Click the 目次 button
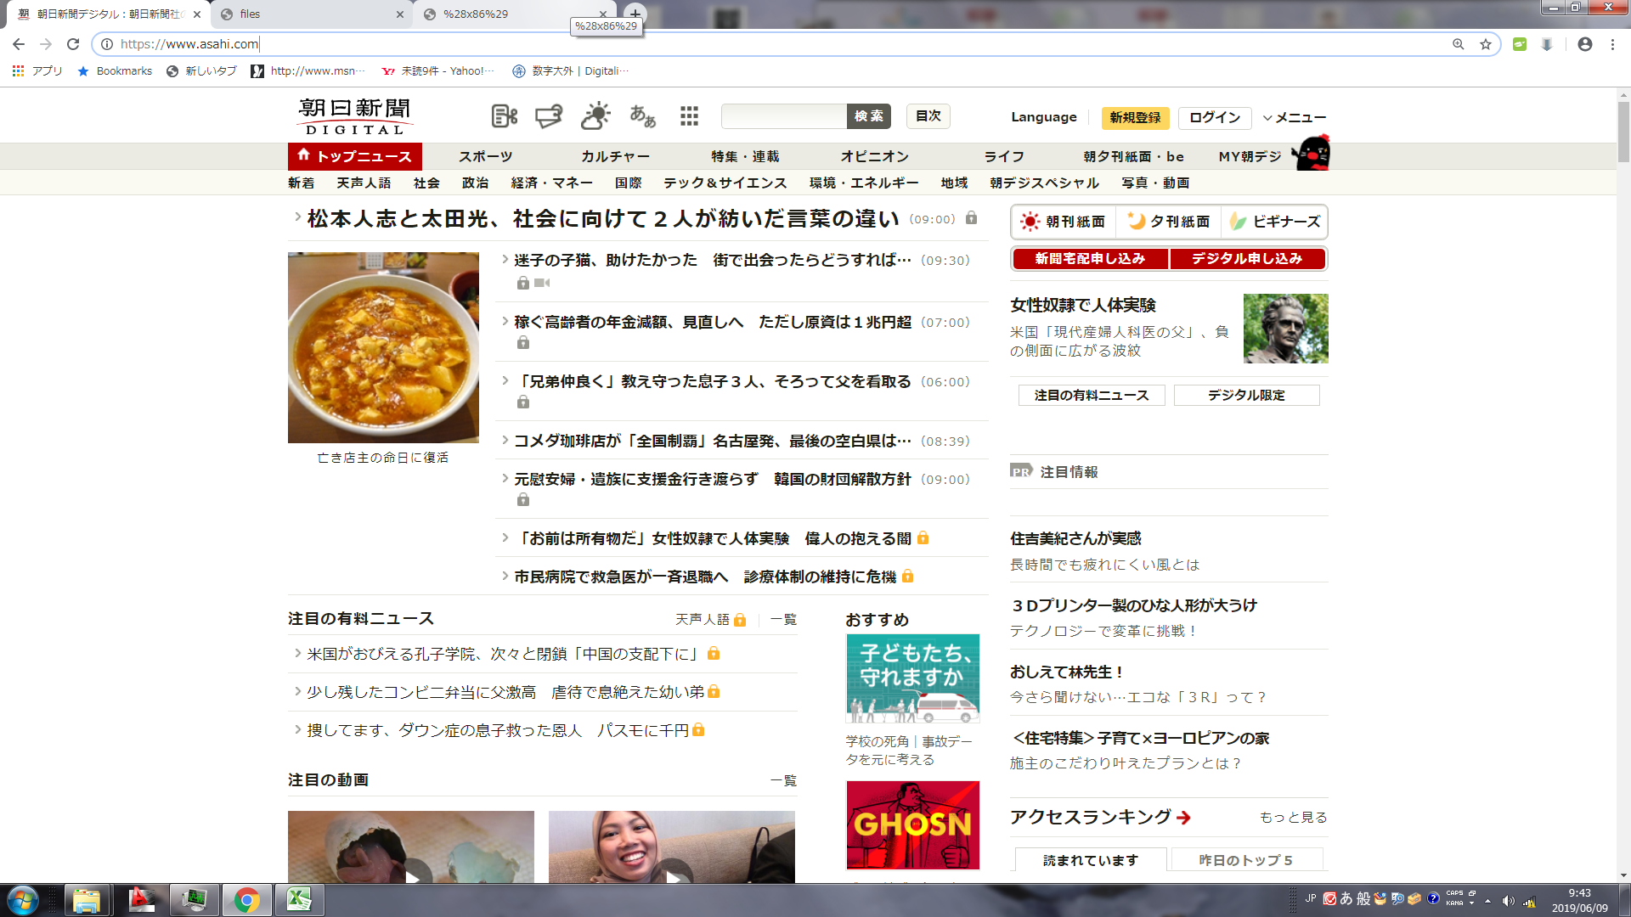Image resolution: width=1631 pixels, height=917 pixels. point(928,116)
